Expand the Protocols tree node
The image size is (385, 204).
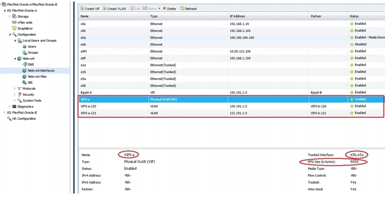coord(15,88)
